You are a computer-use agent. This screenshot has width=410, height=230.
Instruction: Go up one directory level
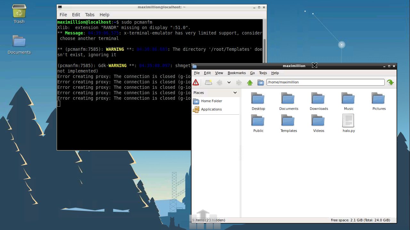tap(250, 82)
